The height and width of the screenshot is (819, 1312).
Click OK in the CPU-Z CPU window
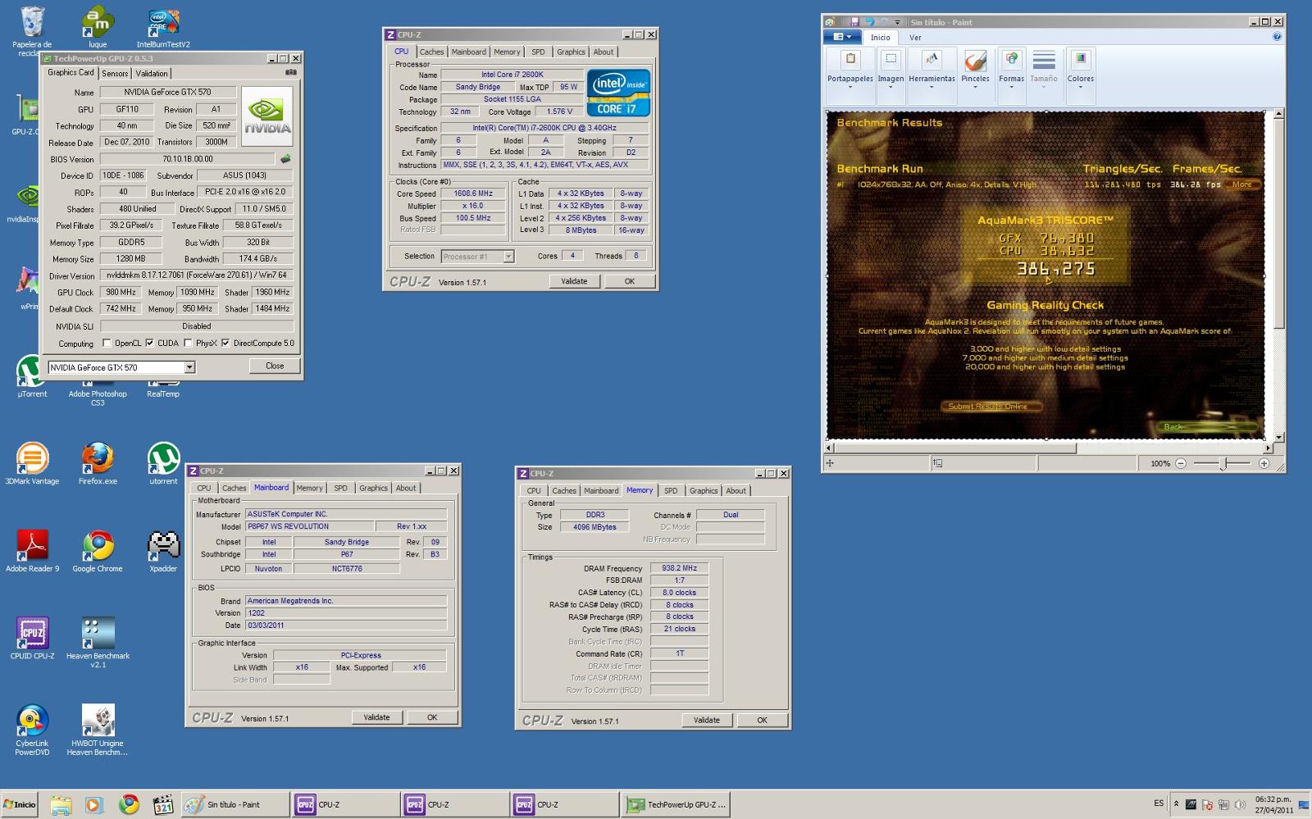(x=630, y=281)
